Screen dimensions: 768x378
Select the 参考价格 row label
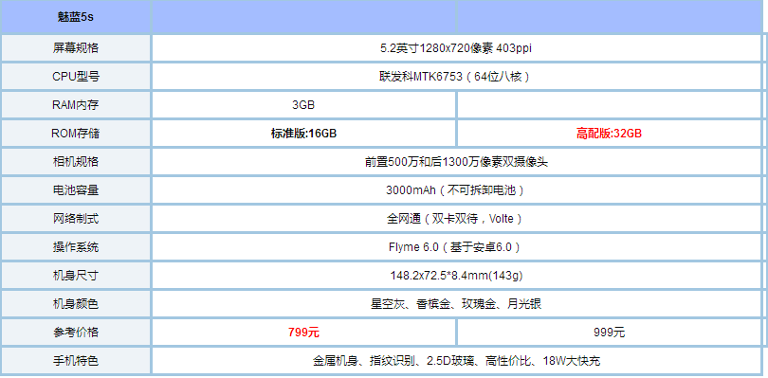coord(76,332)
